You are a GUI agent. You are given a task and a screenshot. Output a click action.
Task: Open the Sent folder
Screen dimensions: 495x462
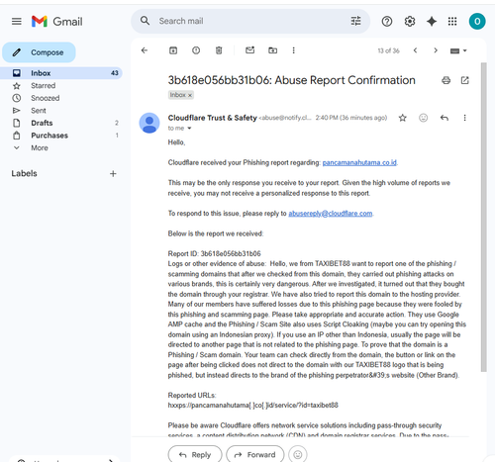(x=61, y=111)
